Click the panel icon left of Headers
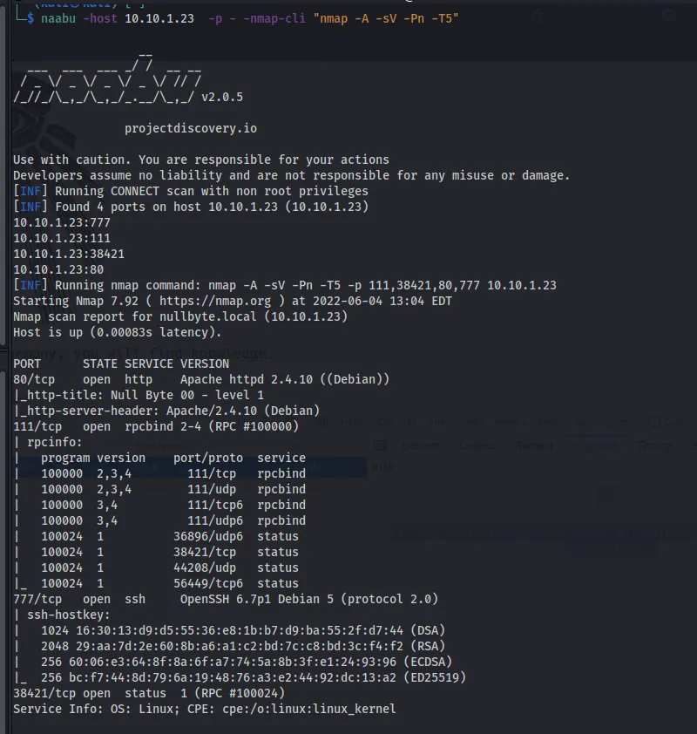This screenshot has width=697, height=734. tap(380, 445)
